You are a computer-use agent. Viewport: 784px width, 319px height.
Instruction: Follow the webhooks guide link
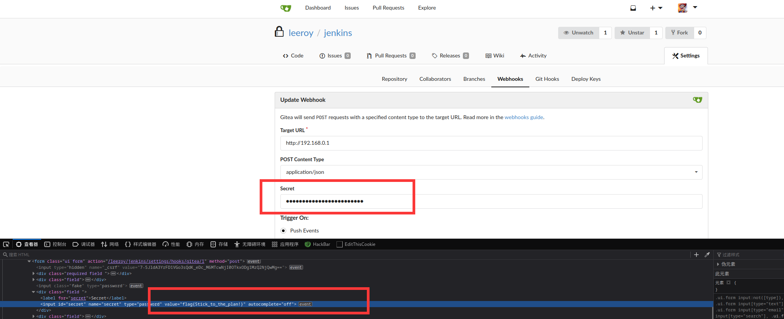coord(524,117)
